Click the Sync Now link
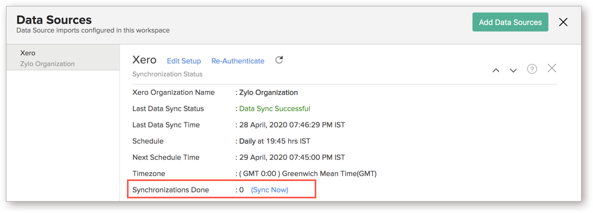This screenshot has width=593, height=213. pos(270,190)
